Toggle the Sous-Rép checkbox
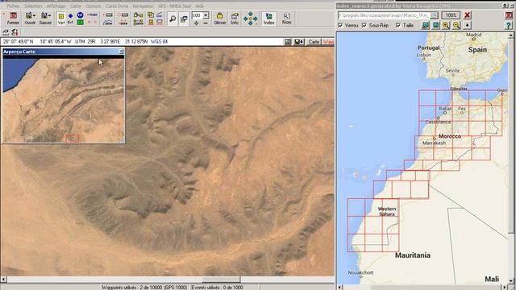 (x=364, y=25)
